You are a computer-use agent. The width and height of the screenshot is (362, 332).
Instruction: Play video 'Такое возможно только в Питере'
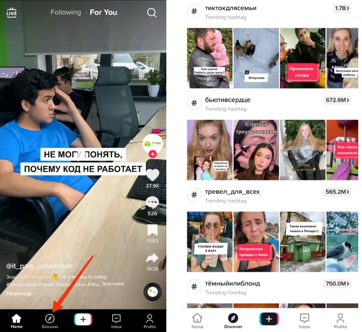click(303, 242)
